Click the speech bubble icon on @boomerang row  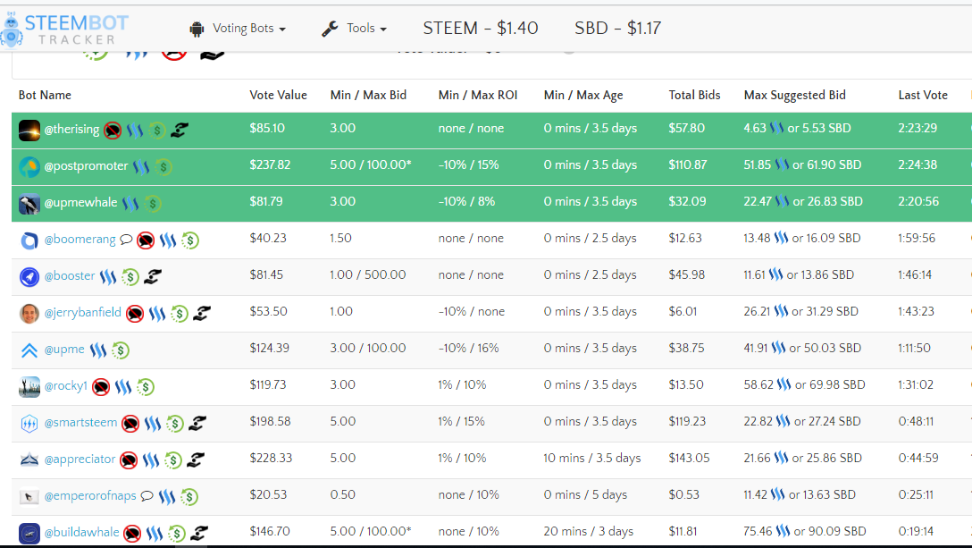coord(127,240)
